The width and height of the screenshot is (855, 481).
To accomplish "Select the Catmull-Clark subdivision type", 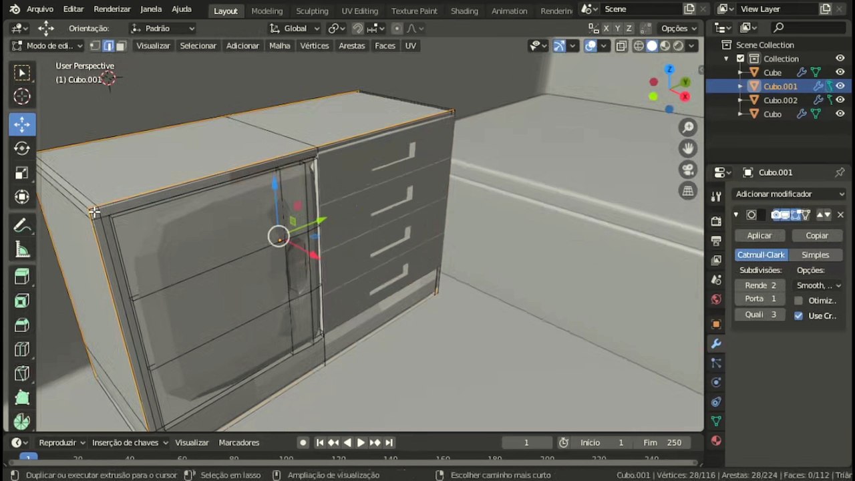I will click(x=761, y=255).
